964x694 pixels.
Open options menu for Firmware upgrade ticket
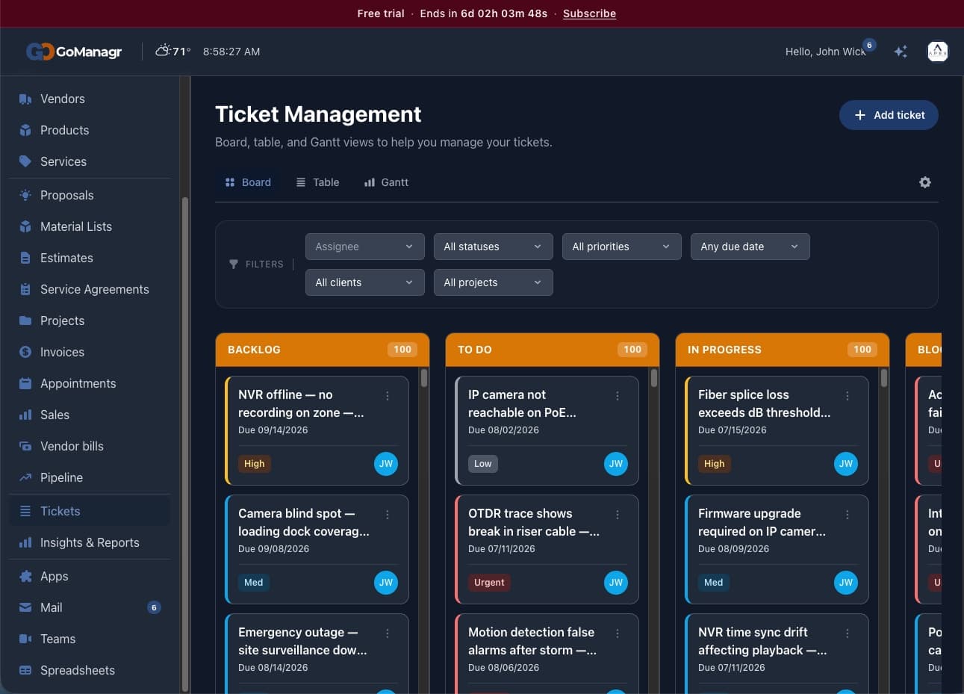point(848,515)
